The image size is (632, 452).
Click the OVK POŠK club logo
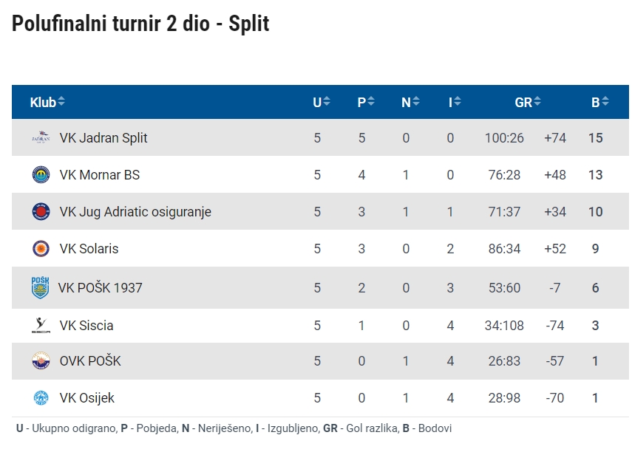(41, 361)
